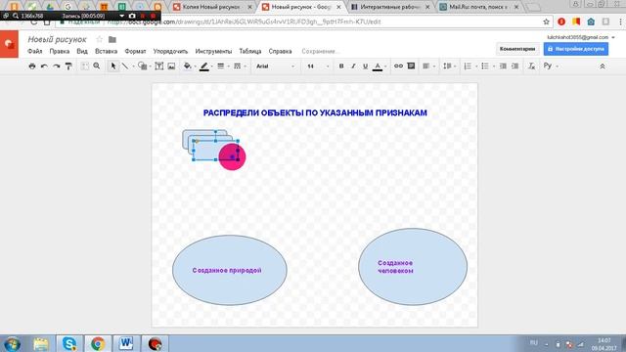Open the Справка menu

280,51
